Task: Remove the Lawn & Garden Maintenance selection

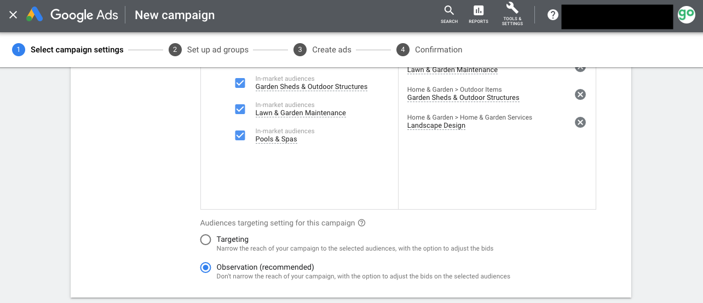Action: coord(580,68)
